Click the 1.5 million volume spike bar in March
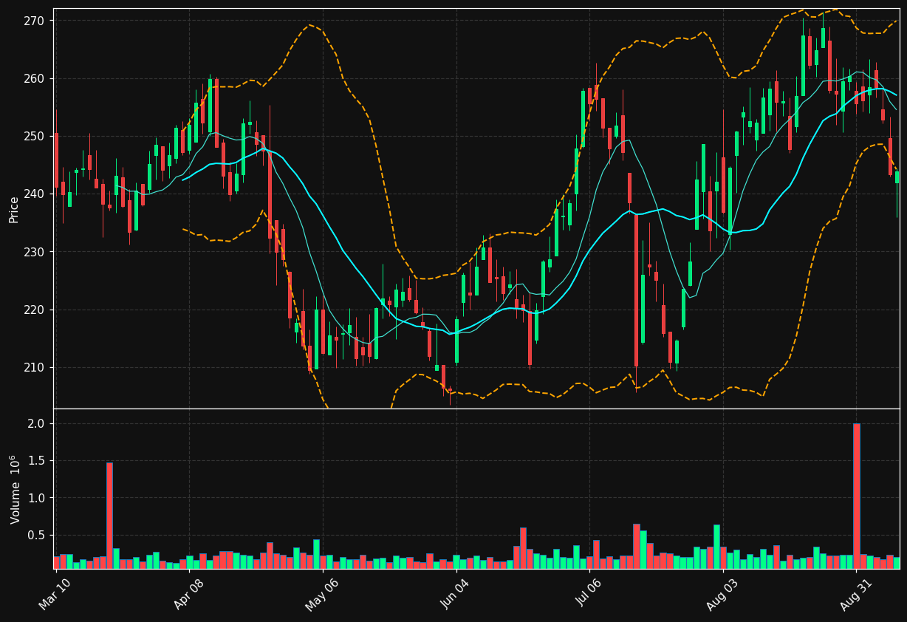This screenshot has height=622, width=907. click(x=109, y=516)
